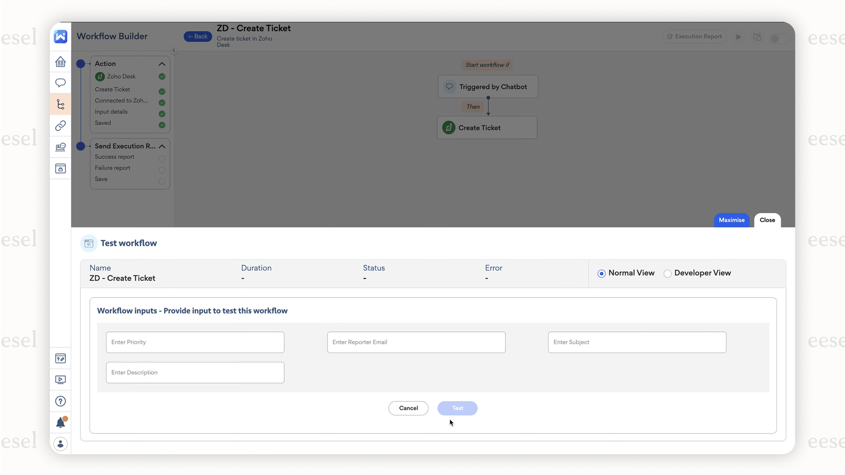Collapse the Send Execution Report section
Image resolution: width=845 pixels, height=475 pixels.
162,146
